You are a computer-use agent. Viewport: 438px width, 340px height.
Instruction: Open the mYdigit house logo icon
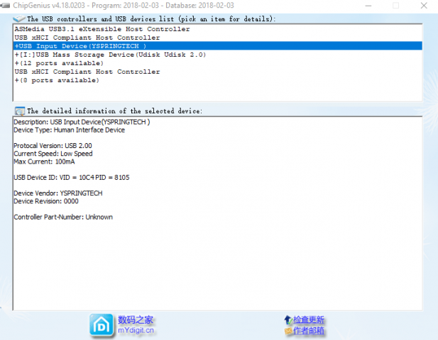coord(102,324)
